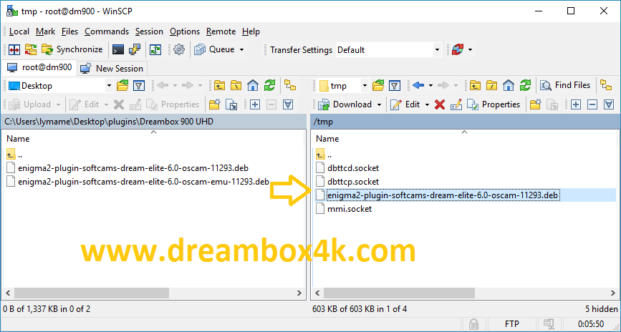Click the local panel open directory icon
621x332 pixels.
(x=122, y=85)
